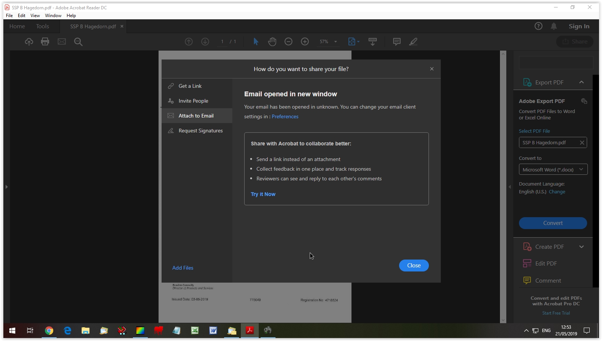The height and width of the screenshot is (341, 602).
Task: Open Windows Start menu
Action: tap(12, 330)
